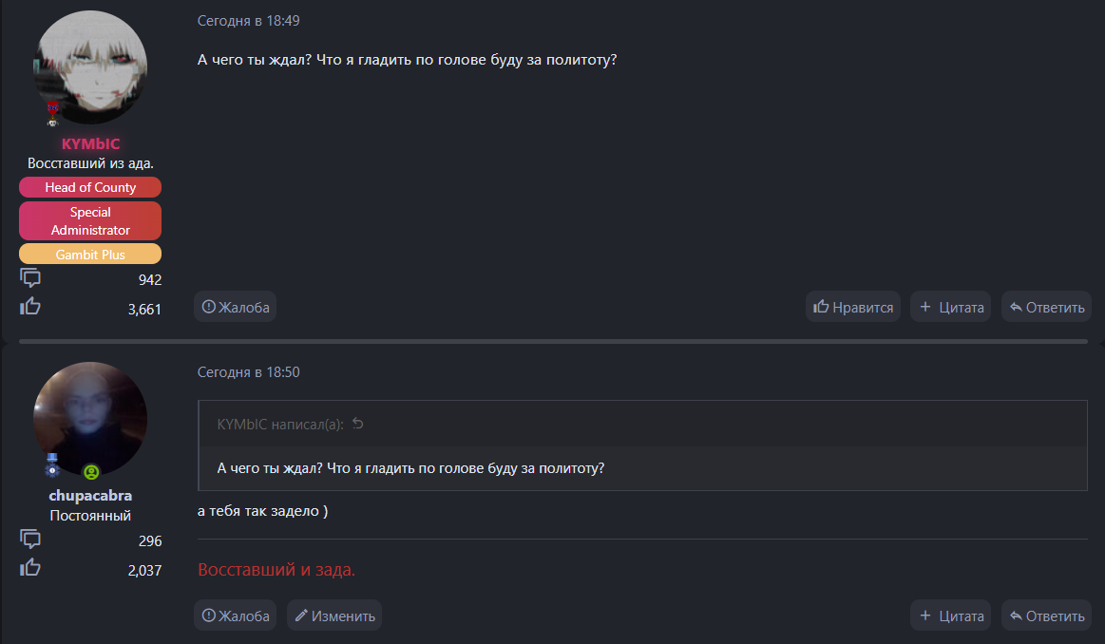Open the 'Сегодня в 18:50' post permalink
This screenshot has width=1105, height=644.
248,372
